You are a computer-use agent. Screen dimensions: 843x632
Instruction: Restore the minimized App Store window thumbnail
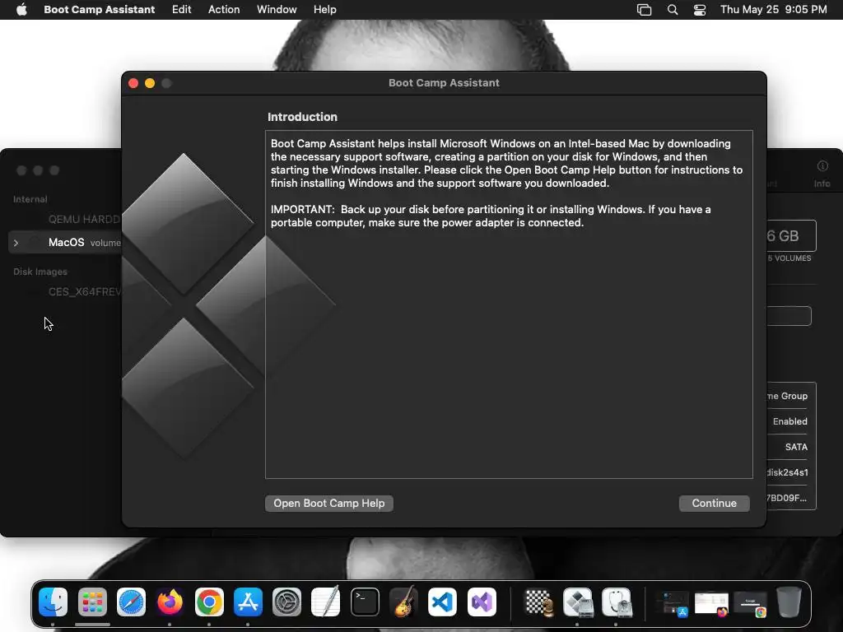click(x=673, y=603)
